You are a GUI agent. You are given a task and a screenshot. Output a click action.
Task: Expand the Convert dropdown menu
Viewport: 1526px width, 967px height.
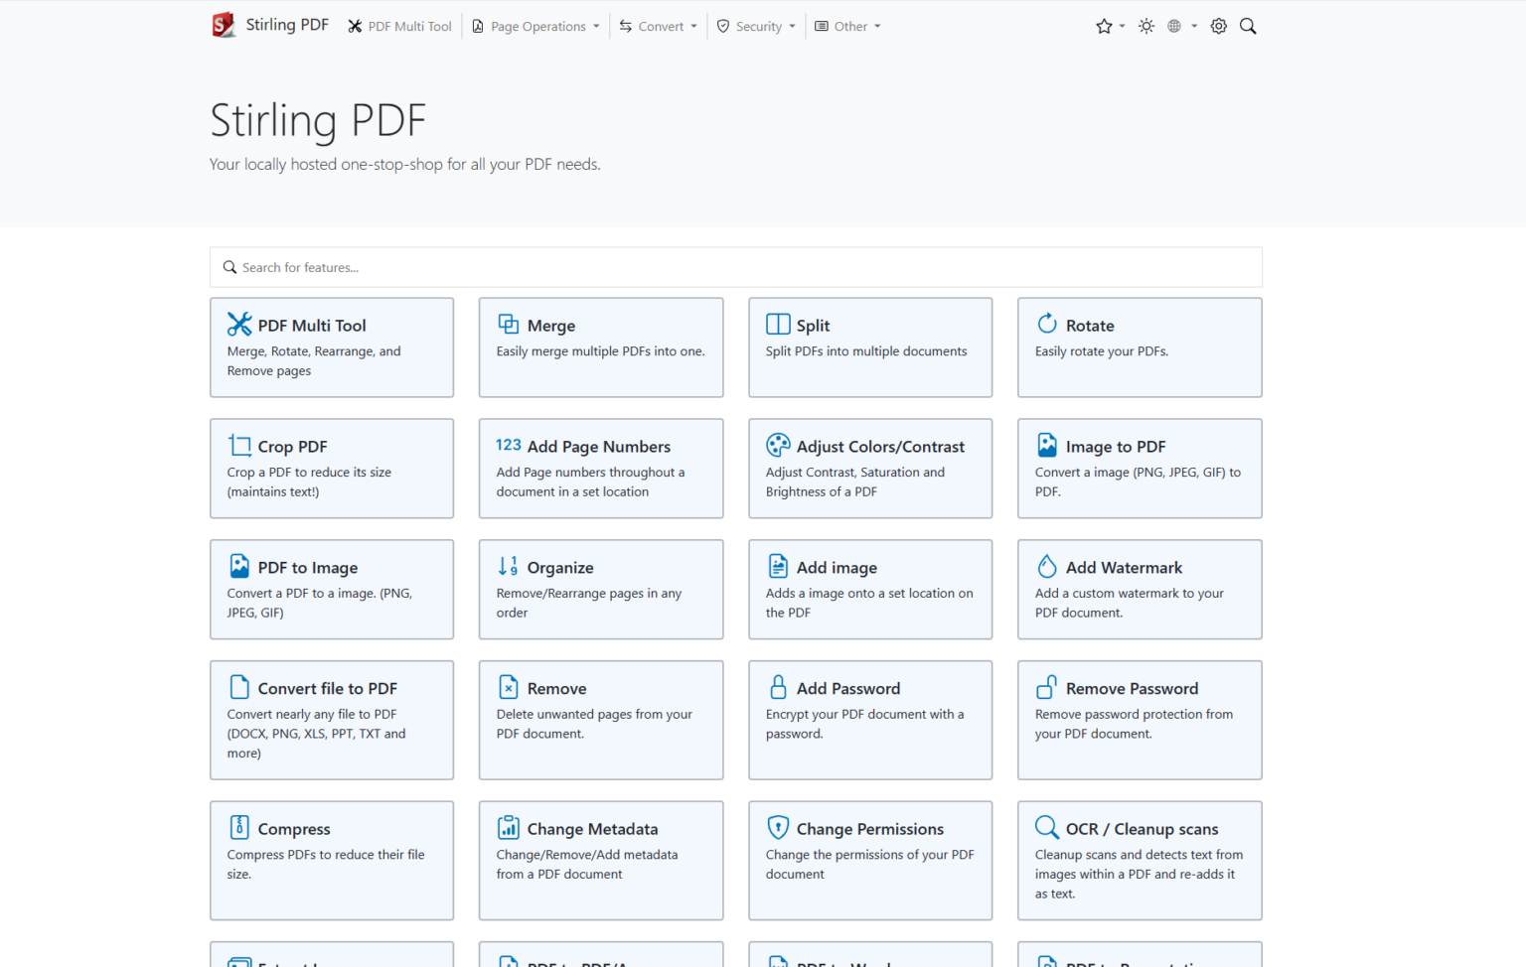[658, 26]
